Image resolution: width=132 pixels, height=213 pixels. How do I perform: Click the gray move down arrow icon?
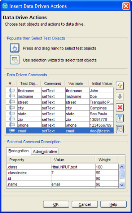pyautogui.click(x=120, y=97)
